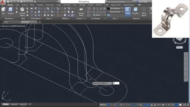Click the Solid Union icon in Solid Editing

[32, 9]
